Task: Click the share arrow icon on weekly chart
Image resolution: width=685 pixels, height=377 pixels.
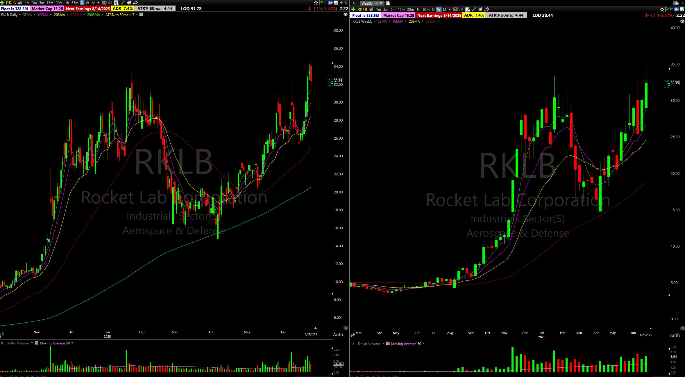Action: point(487,9)
